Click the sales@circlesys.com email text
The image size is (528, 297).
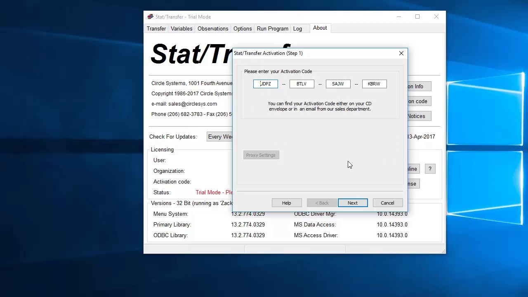click(192, 104)
